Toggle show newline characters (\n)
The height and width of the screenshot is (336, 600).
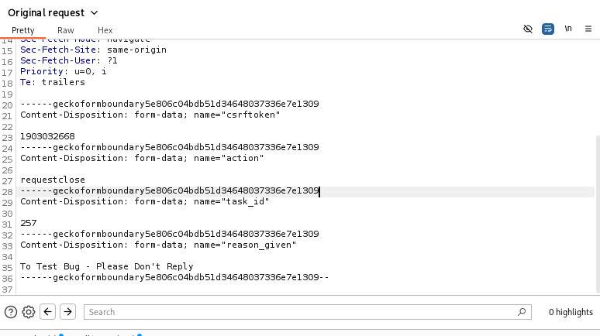coord(568,29)
